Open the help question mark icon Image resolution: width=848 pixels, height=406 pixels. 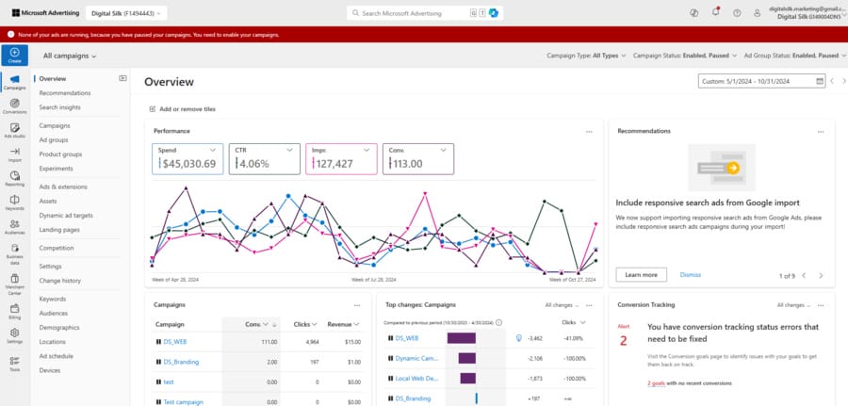point(737,13)
